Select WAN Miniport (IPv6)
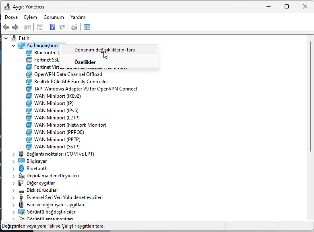This screenshot has width=314, height=232. coord(56,111)
